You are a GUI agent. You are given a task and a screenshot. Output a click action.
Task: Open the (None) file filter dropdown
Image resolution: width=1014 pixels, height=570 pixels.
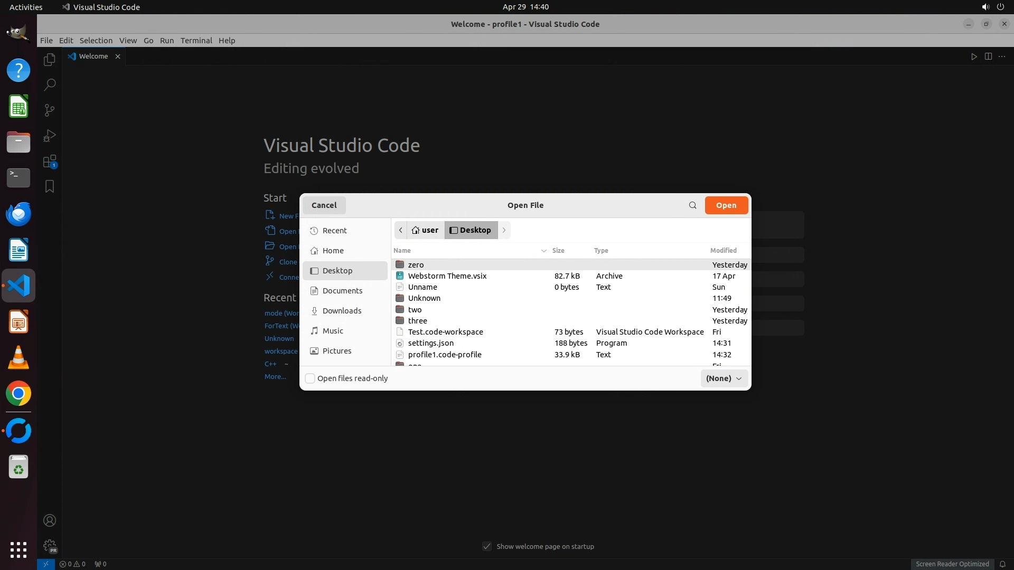[724, 378]
